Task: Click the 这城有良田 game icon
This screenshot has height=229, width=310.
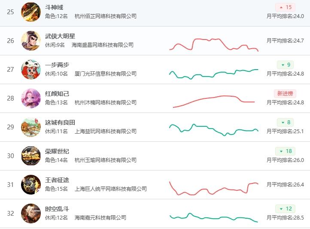Action: pyautogui.click(x=31, y=127)
